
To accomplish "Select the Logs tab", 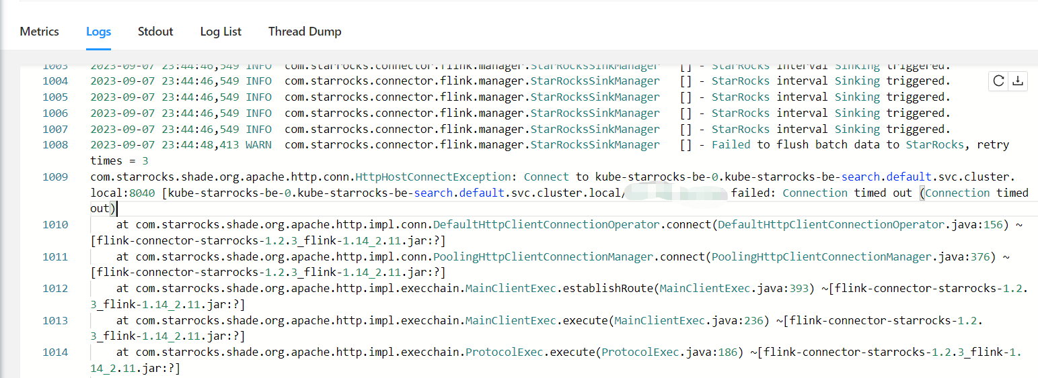I will 98,32.
